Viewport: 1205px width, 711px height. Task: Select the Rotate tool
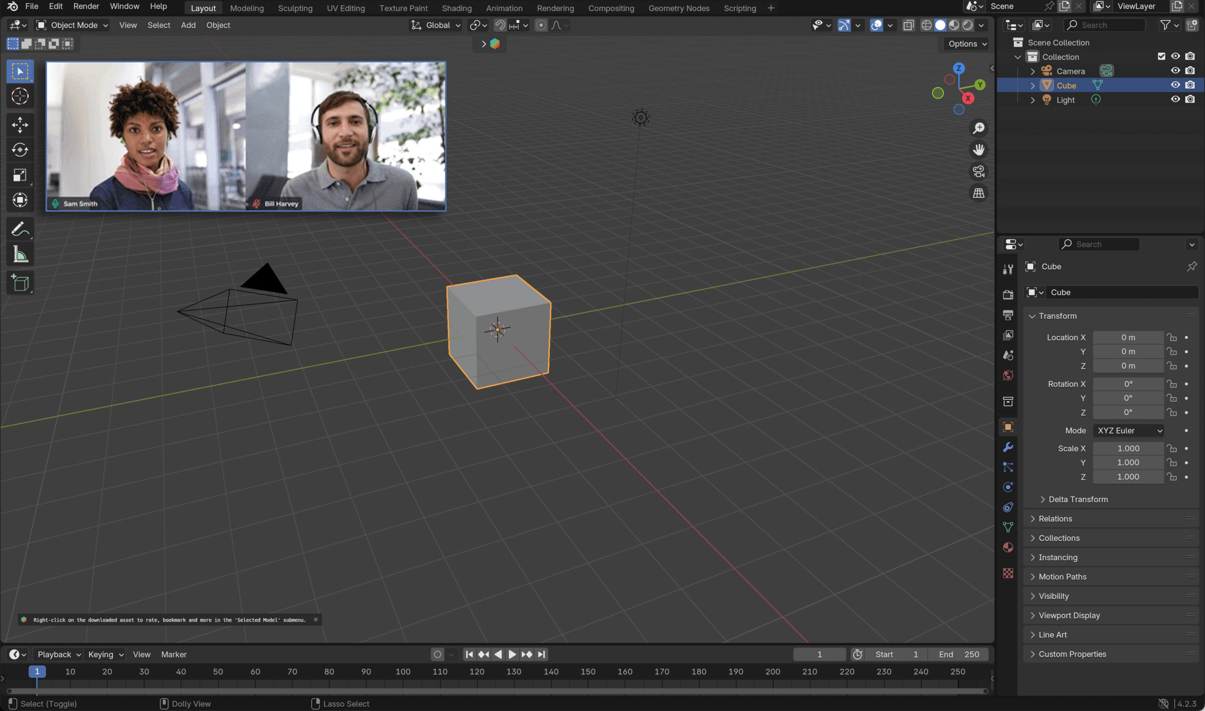tap(20, 150)
